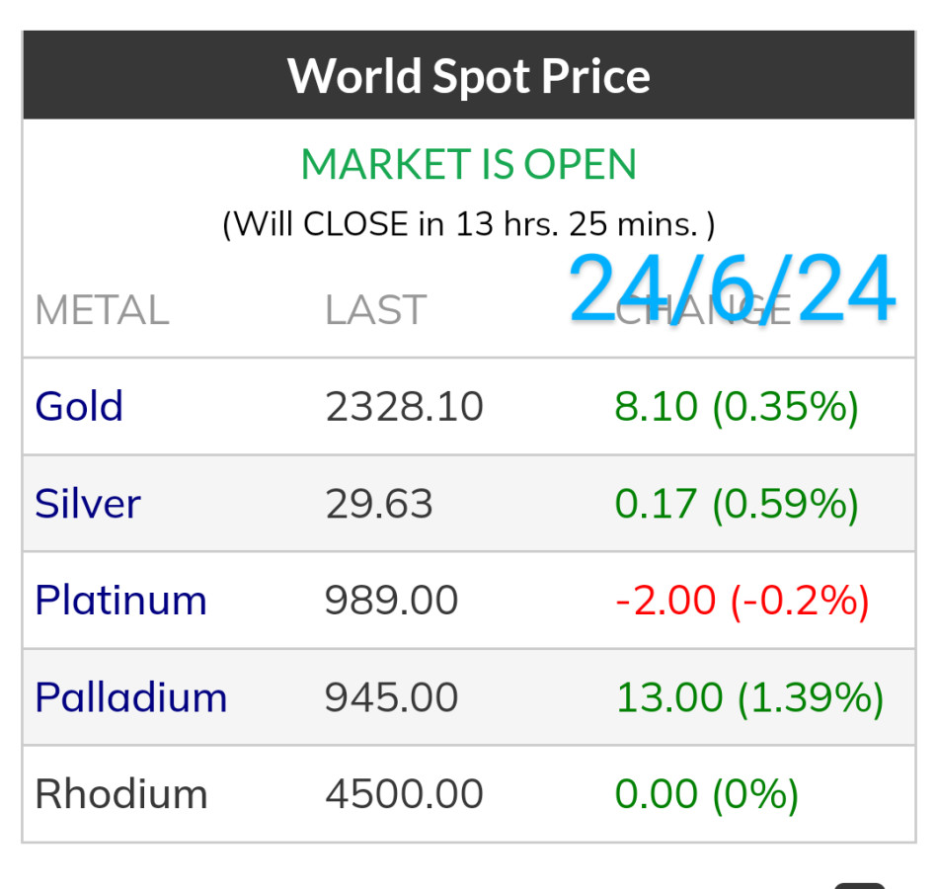The image size is (938, 889).
Task: Click the METAL column header
Action: pyautogui.click(x=102, y=310)
